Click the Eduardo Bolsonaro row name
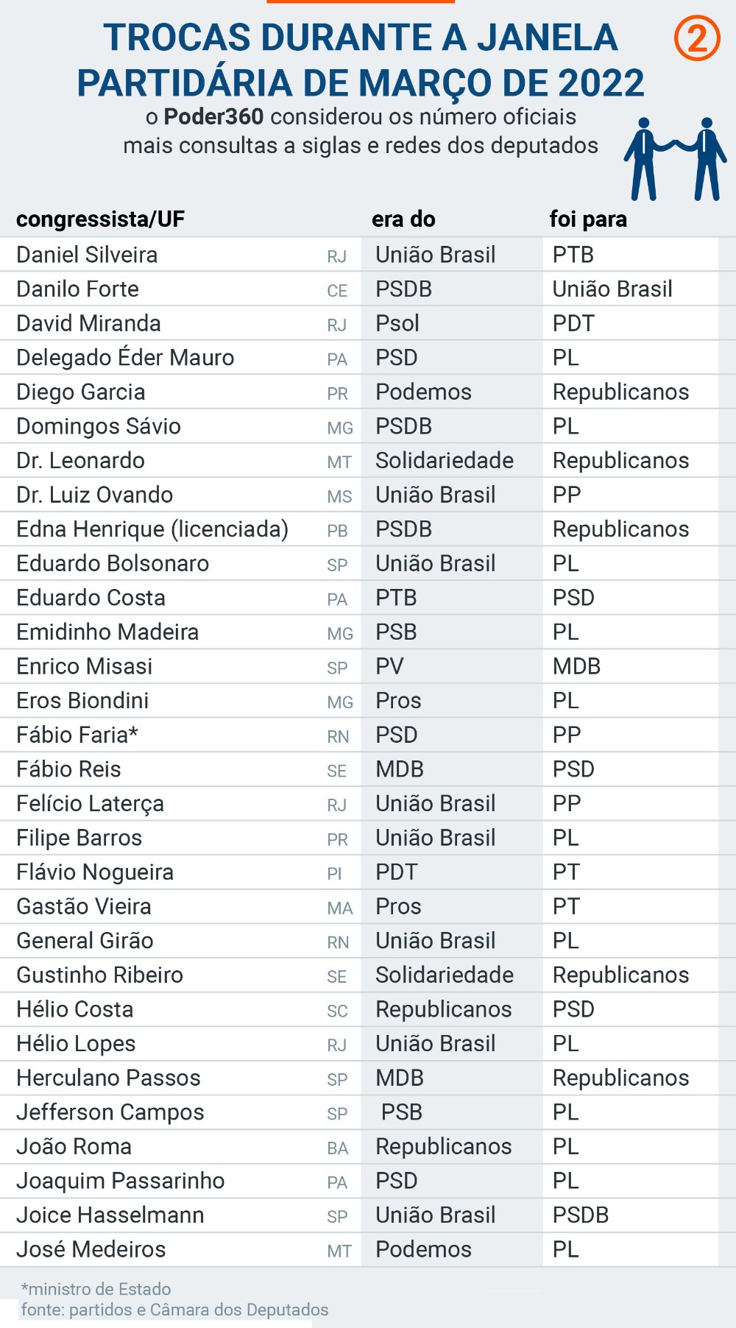The width and height of the screenshot is (736, 1328). click(113, 564)
